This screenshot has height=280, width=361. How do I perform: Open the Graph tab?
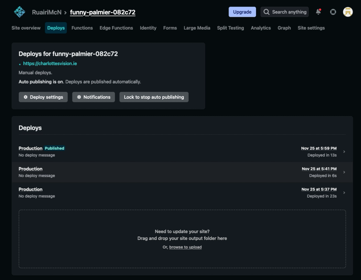(284, 28)
